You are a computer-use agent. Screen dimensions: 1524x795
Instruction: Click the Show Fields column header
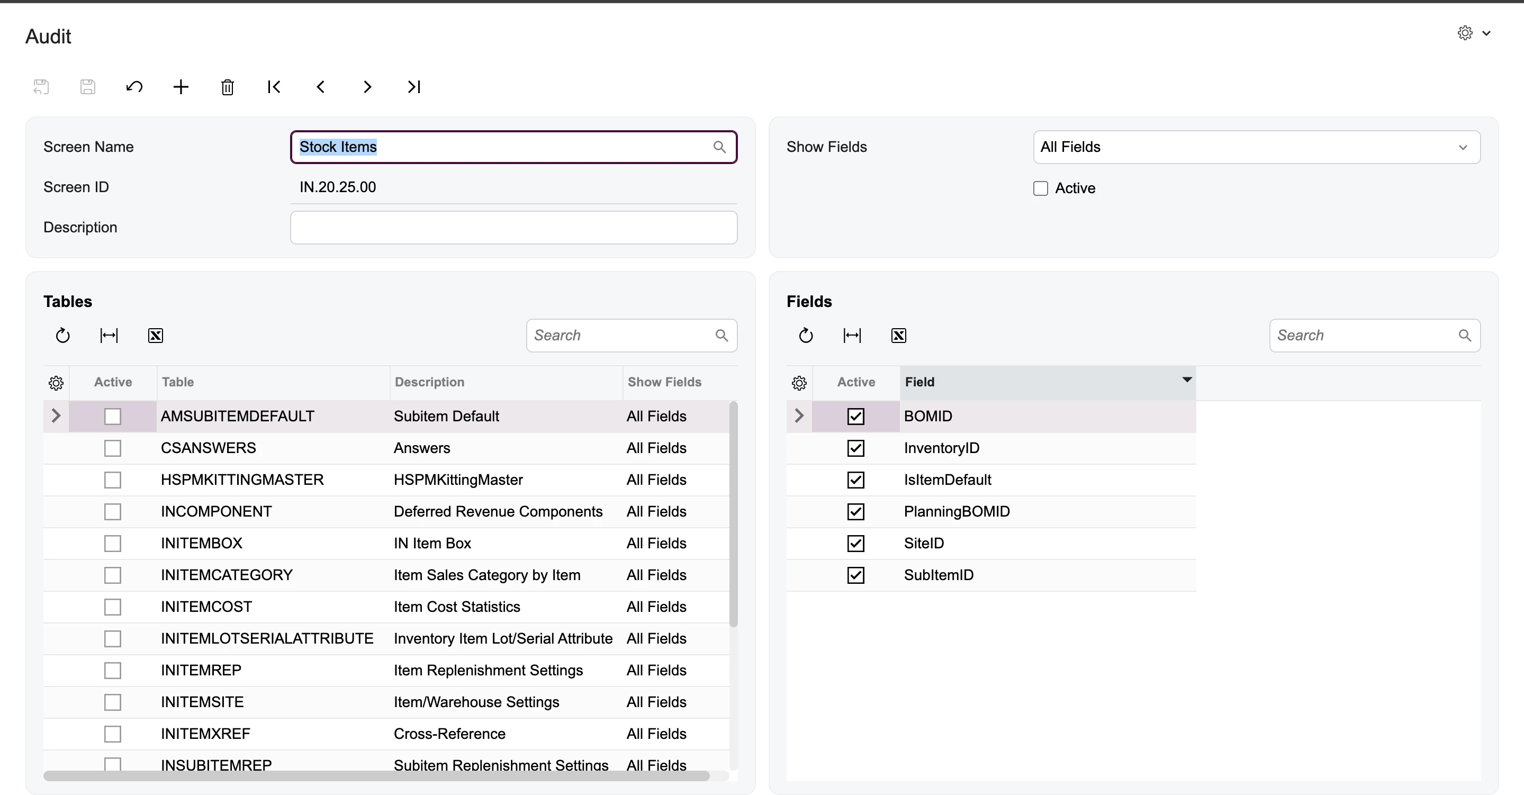point(664,382)
